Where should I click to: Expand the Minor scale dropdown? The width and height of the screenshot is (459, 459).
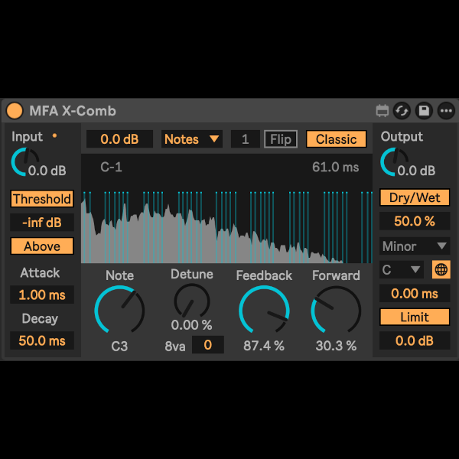coord(415,246)
